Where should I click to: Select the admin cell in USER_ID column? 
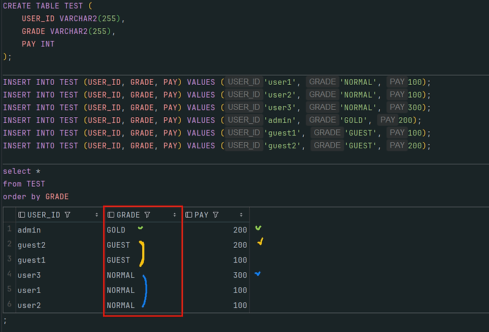click(29, 230)
